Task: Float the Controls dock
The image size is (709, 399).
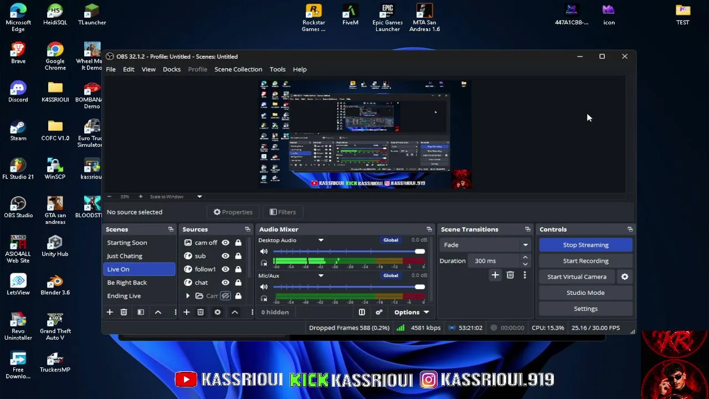Action: (630, 229)
